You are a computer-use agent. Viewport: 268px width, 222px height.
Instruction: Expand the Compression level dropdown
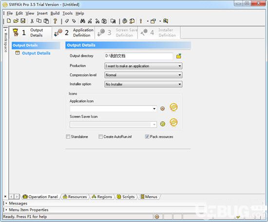[143, 75]
